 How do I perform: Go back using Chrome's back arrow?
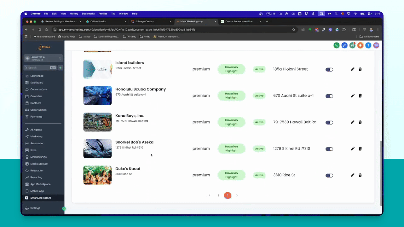pyautogui.click(x=26, y=30)
